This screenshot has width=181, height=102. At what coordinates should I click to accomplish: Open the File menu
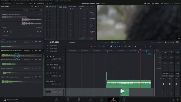click(12, 1)
